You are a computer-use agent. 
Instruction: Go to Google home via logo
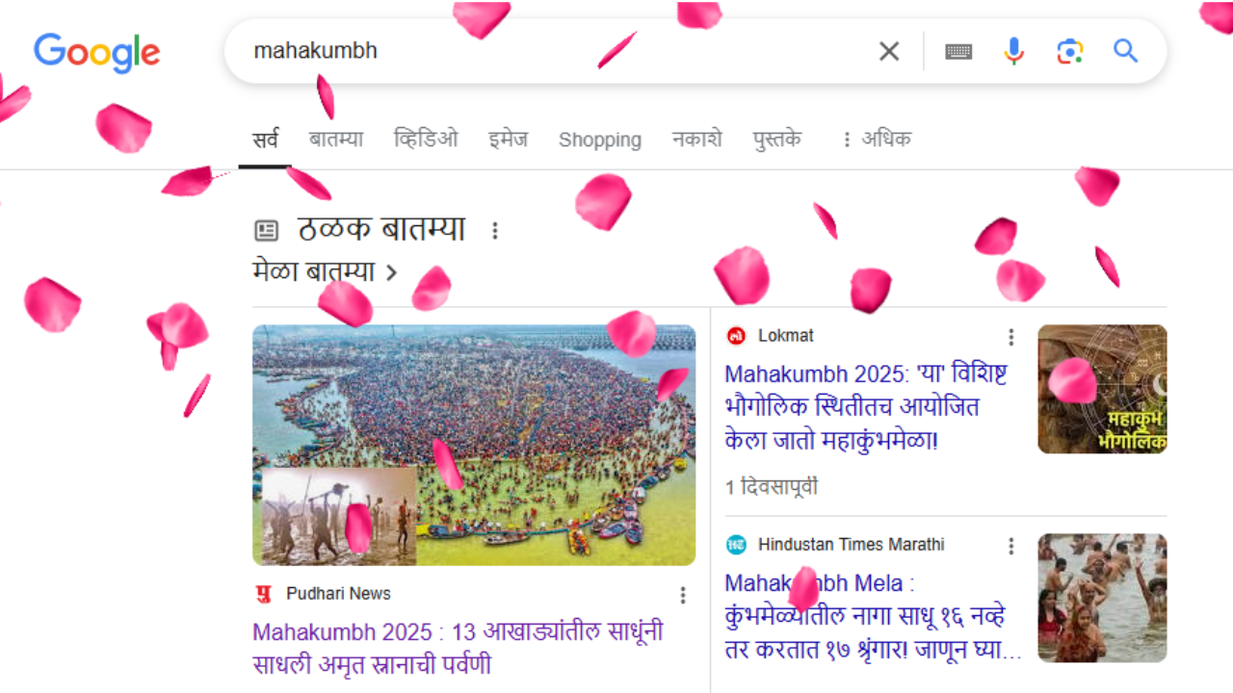click(x=97, y=53)
